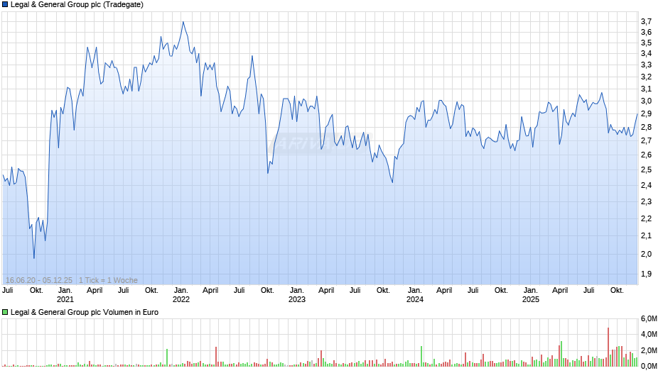
Task: Click the 3,0 price axis value
Action: pos(646,101)
